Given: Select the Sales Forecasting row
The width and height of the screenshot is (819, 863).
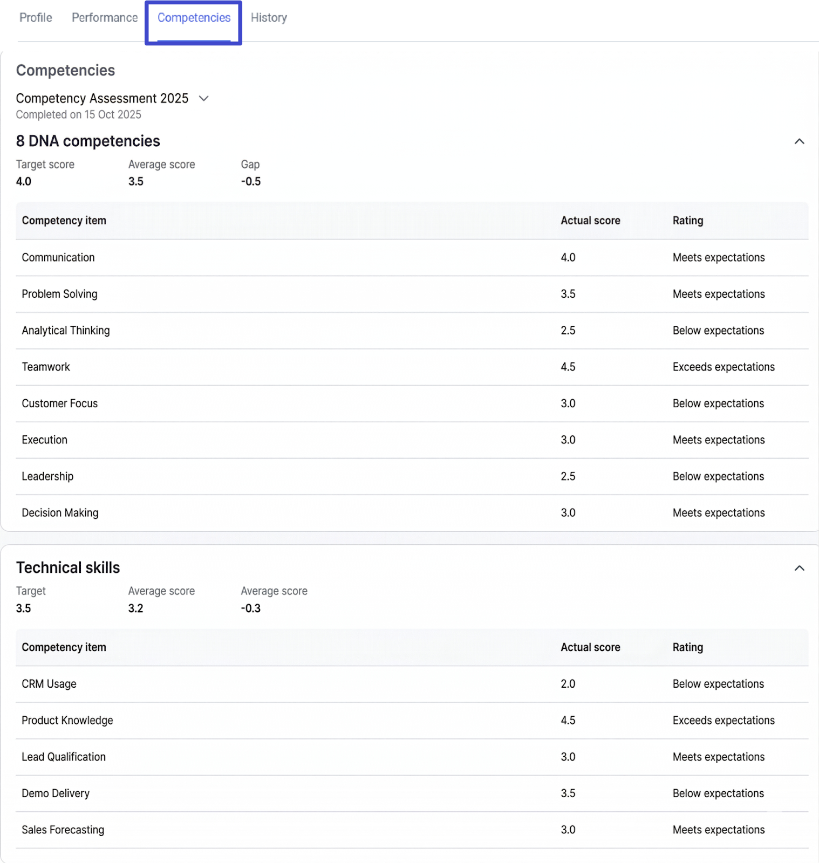Looking at the screenshot, I should 63,830.
